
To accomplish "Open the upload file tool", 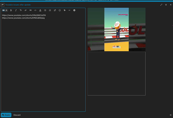I will (x=40, y=10).
